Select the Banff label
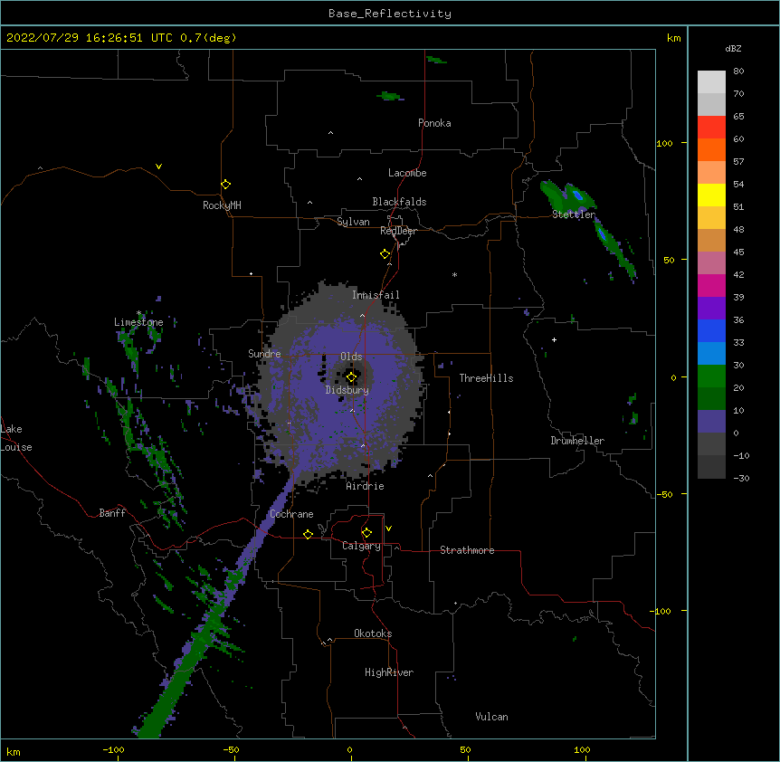This screenshot has height=762, width=780. click(112, 513)
